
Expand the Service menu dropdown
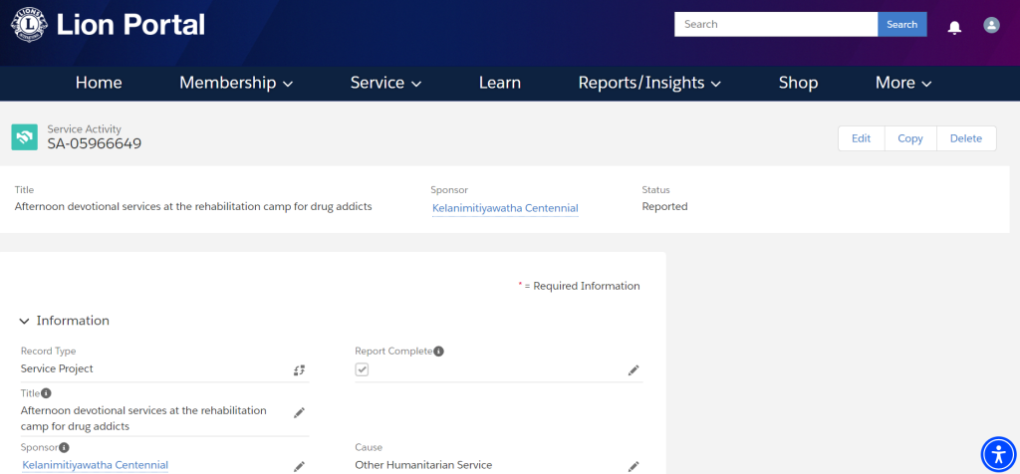click(386, 83)
